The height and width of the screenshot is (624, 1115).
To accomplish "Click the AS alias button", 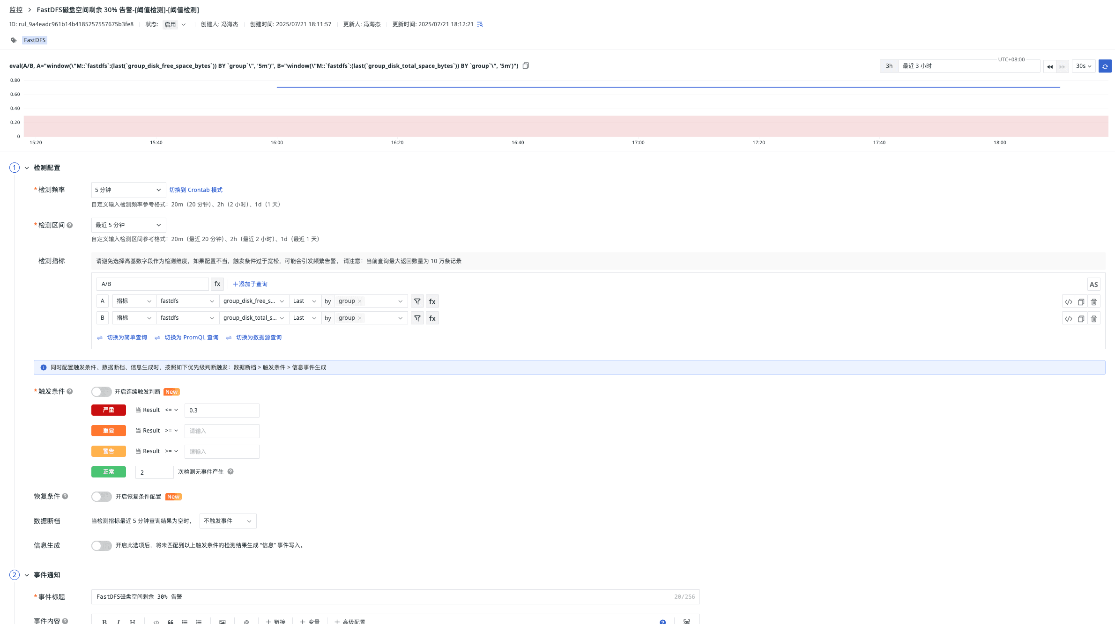I will tap(1093, 285).
